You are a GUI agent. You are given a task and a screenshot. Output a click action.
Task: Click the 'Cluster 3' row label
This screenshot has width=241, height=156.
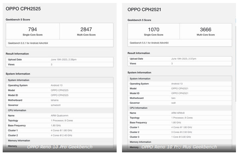(134, 137)
